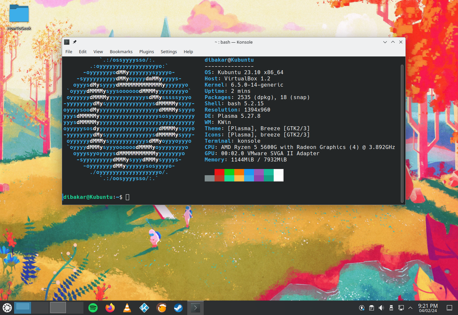Image resolution: width=458 pixels, height=315 pixels.
Task: Open Steam from the taskbar
Action: [178, 307]
